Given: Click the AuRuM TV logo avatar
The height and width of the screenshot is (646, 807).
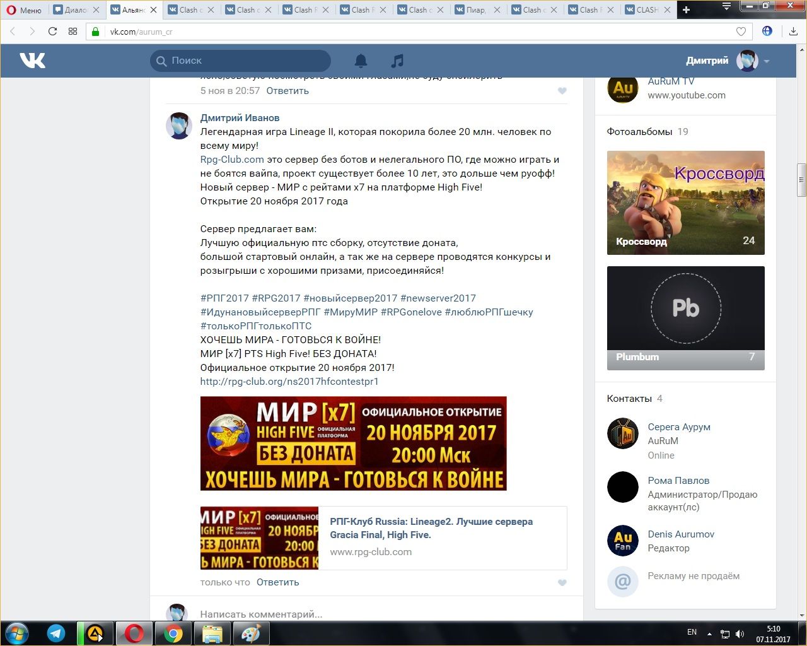Looking at the screenshot, I should coord(623,88).
